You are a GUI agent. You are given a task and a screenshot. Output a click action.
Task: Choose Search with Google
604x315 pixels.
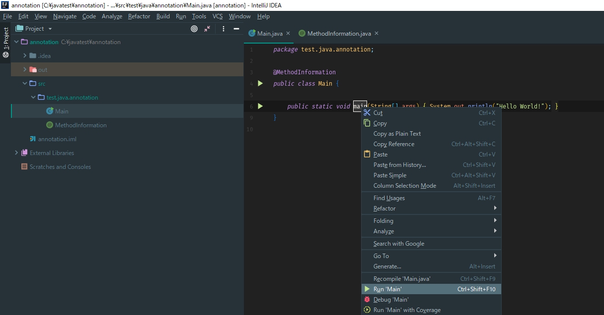coord(431,244)
